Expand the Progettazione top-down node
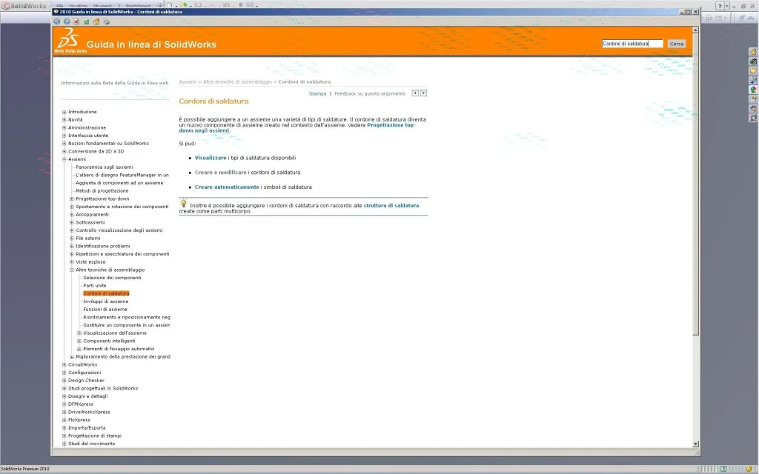The image size is (759, 474). pyautogui.click(x=72, y=198)
